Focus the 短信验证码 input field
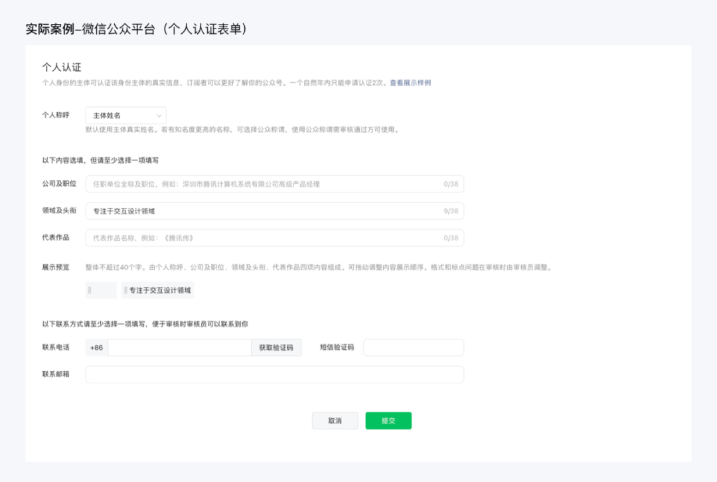The width and height of the screenshot is (717, 482). (414, 347)
